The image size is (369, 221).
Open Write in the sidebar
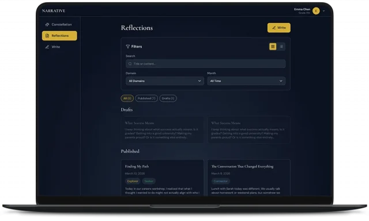click(x=59, y=47)
